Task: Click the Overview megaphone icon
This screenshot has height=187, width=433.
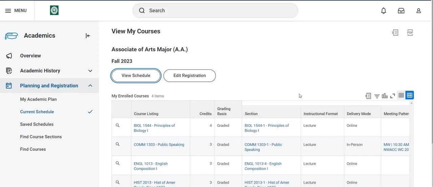Action: point(9,56)
